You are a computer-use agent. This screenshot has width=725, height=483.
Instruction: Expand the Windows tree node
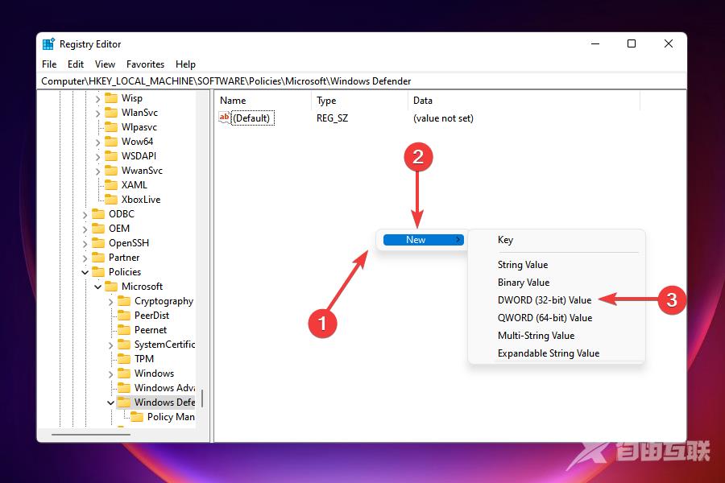113,373
